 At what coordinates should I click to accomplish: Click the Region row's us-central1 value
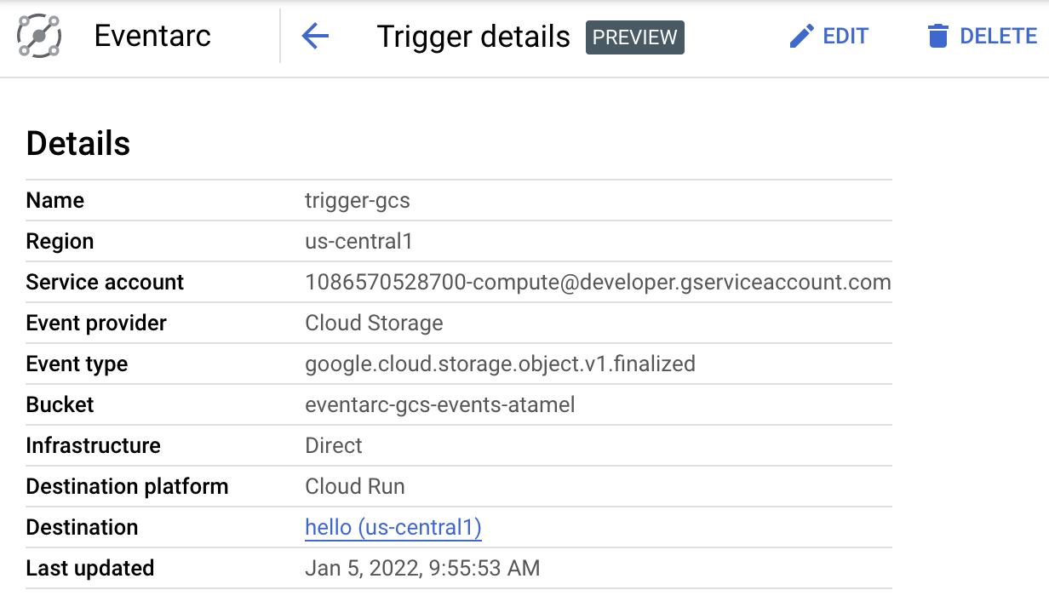[358, 242]
